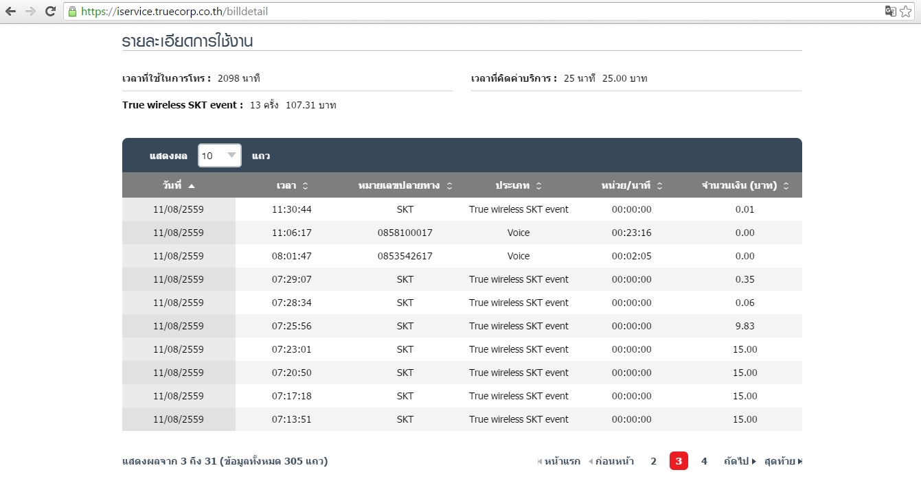This screenshot has width=921, height=481.
Task: Open the translate page icon
Action: pos(891,11)
